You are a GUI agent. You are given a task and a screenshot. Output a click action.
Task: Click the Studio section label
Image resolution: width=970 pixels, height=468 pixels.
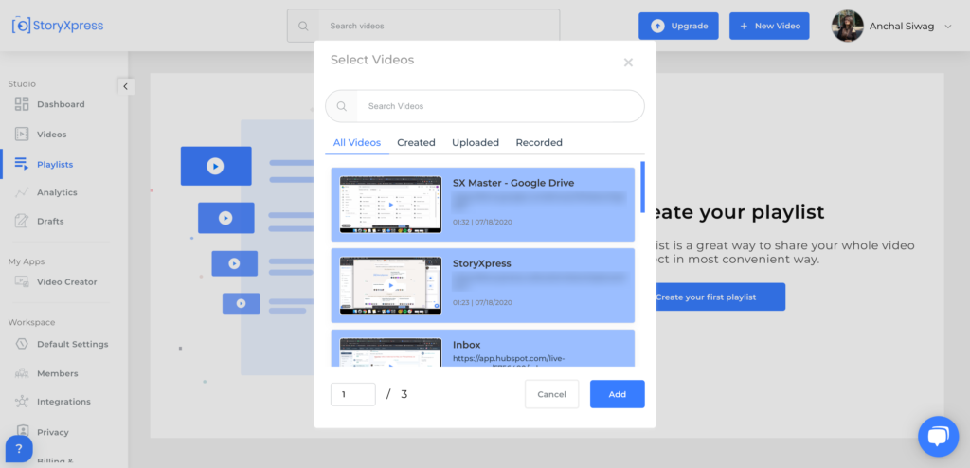point(22,83)
